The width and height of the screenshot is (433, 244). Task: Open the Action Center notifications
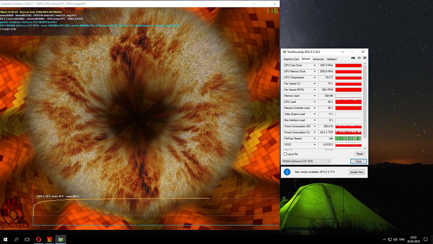(426, 240)
